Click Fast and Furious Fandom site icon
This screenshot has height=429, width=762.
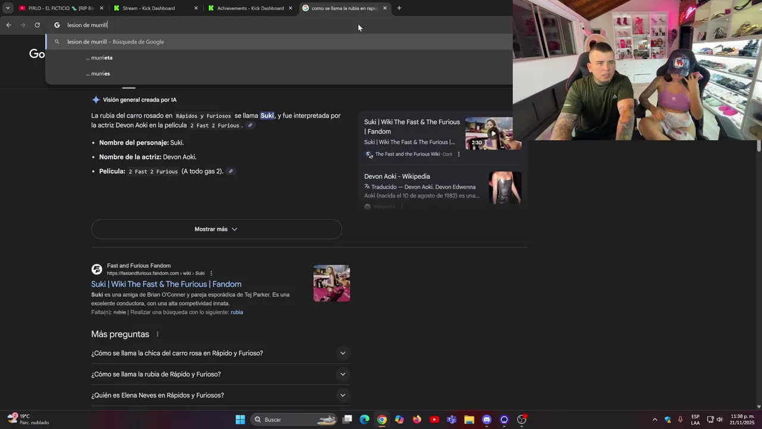[x=96, y=269]
